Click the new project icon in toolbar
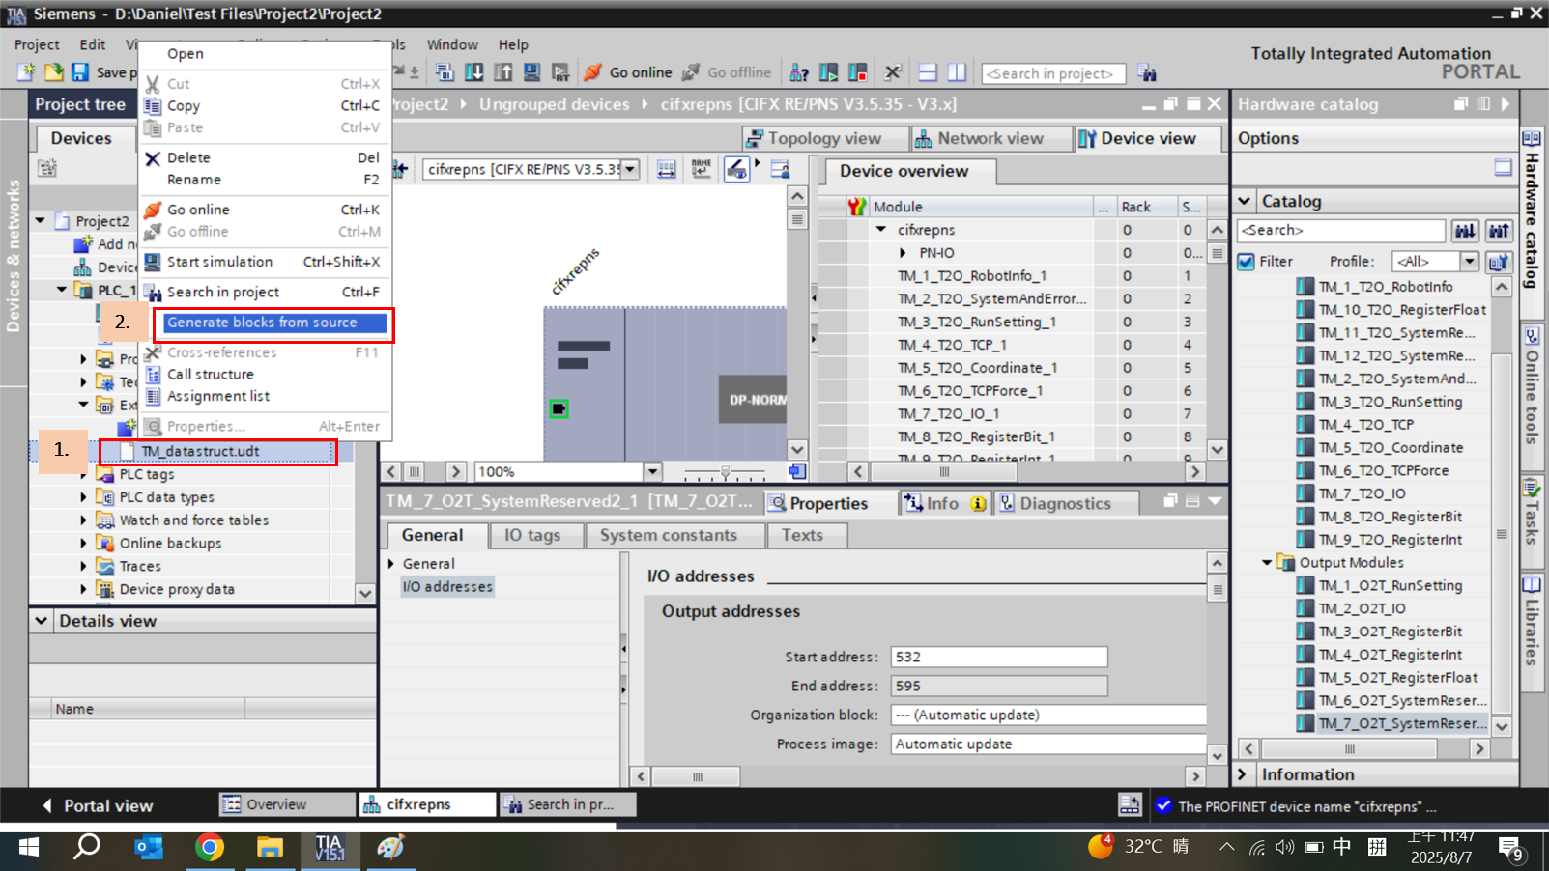This screenshot has height=871, width=1549. point(26,72)
